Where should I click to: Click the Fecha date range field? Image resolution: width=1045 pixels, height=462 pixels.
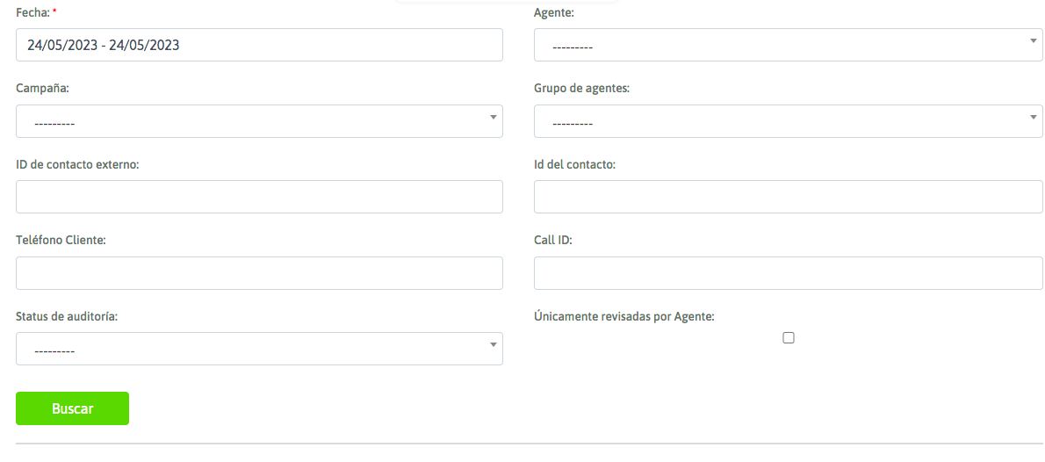(x=259, y=45)
